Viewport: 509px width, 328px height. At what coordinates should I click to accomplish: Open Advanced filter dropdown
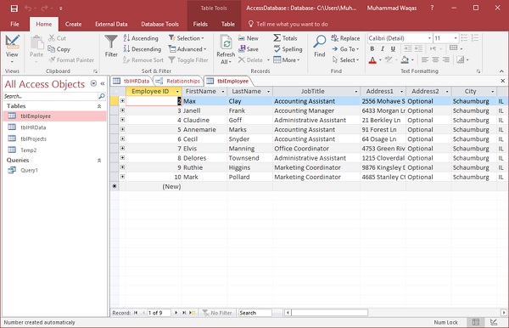(187, 49)
